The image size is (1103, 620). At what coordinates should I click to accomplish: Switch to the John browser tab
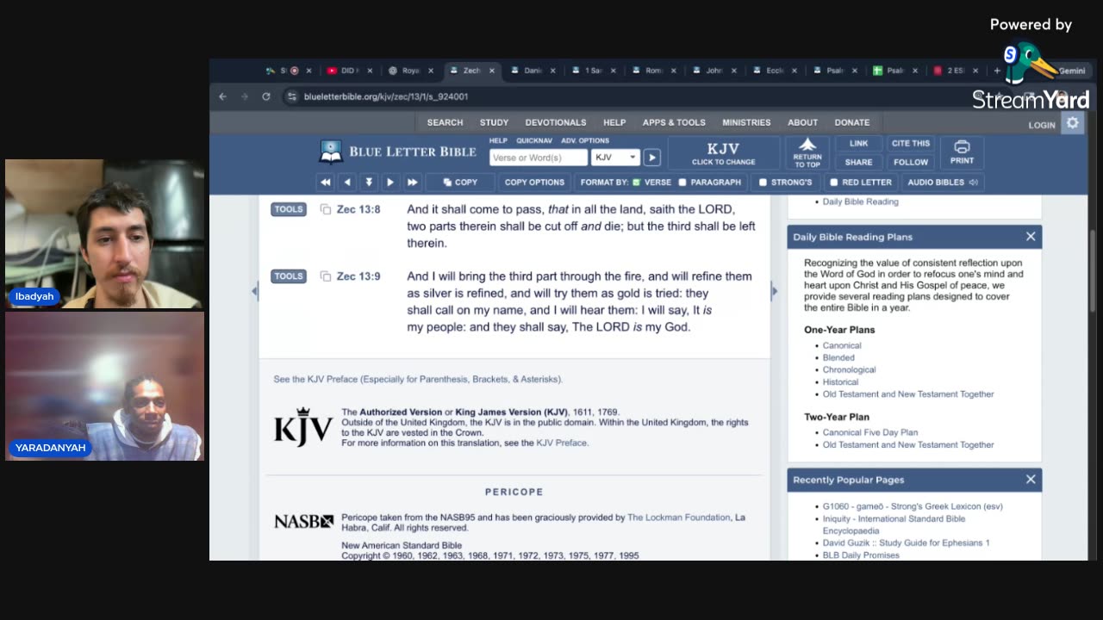pos(714,71)
